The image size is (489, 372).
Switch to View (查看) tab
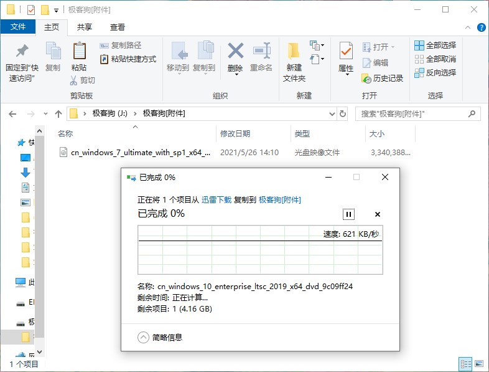[x=117, y=27]
